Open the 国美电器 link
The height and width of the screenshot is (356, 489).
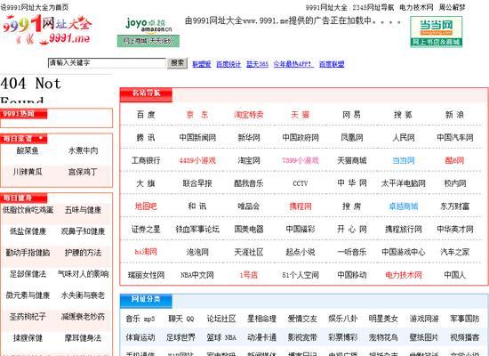pyautogui.click(x=249, y=230)
